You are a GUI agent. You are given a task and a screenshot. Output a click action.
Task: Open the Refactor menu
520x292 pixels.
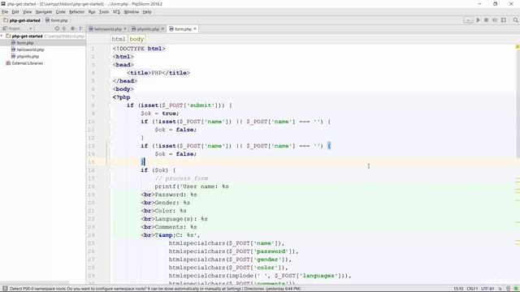(x=76, y=12)
